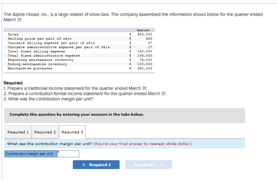This screenshot has height=180, width=277.
Task: Click the Variable administrative expense row
Action: (79, 47)
